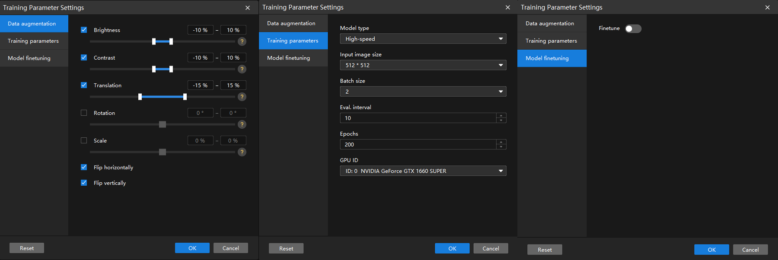This screenshot has width=778, height=260.
Task: Open the Translation help icon
Action: [242, 97]
